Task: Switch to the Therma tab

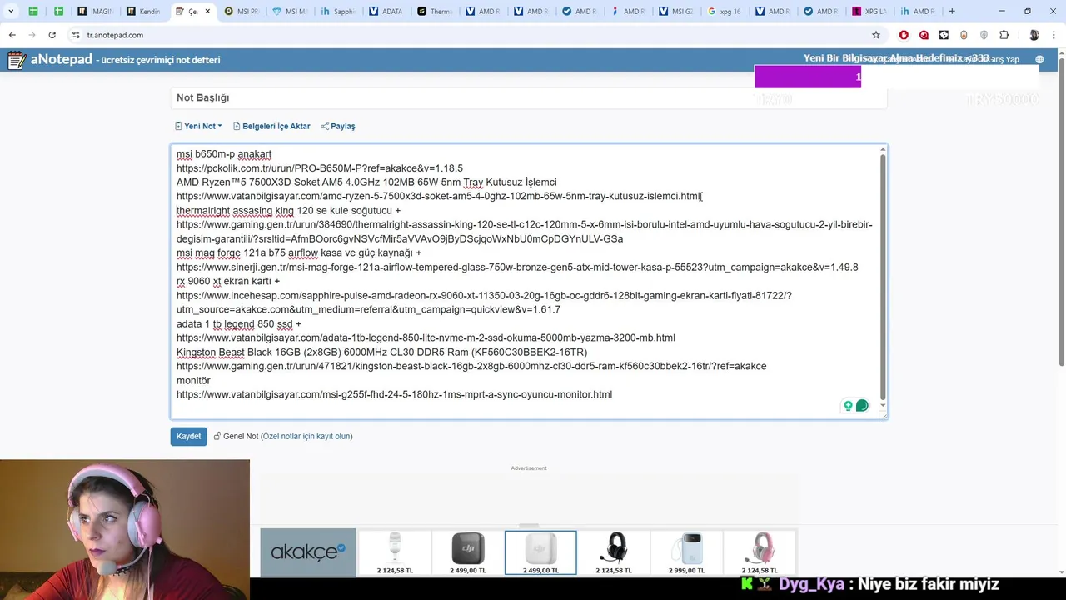Action: (x=435, y=12)
